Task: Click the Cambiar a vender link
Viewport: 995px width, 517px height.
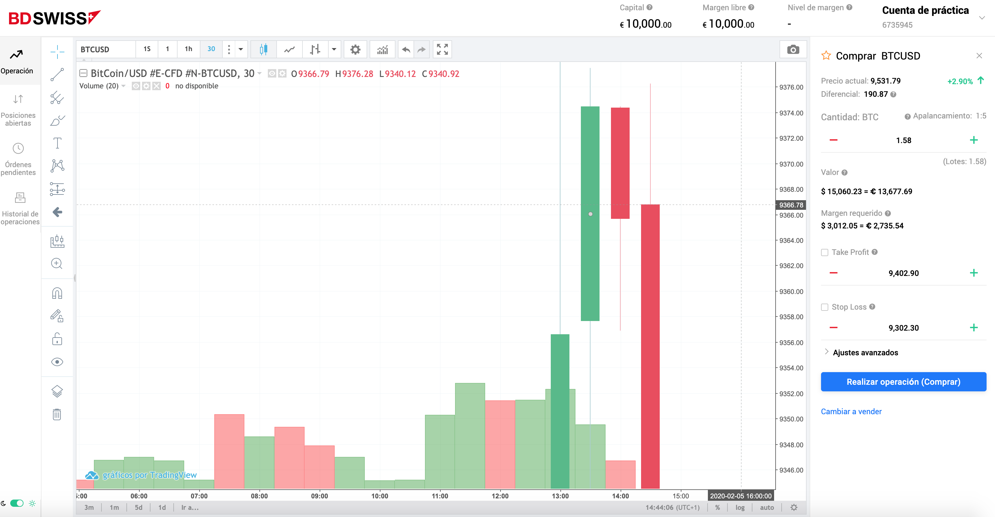Action: click(x=851, y=411)
